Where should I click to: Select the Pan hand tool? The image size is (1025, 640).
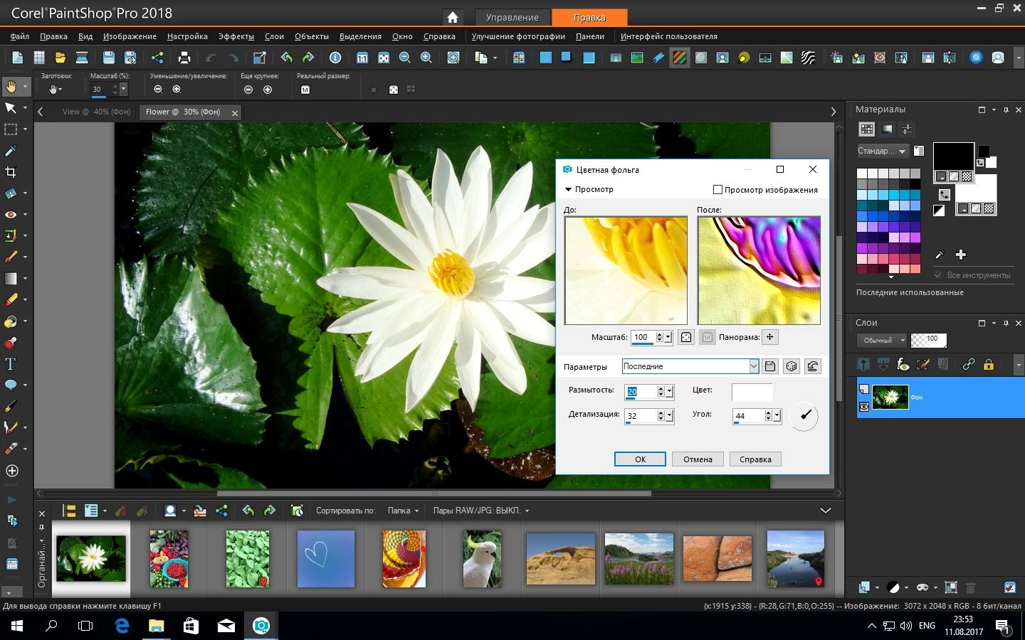11,87
